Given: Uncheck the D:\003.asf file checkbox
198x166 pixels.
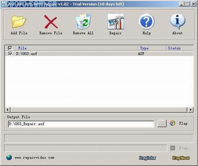Looking at the screenshot, I should (10, 53).
